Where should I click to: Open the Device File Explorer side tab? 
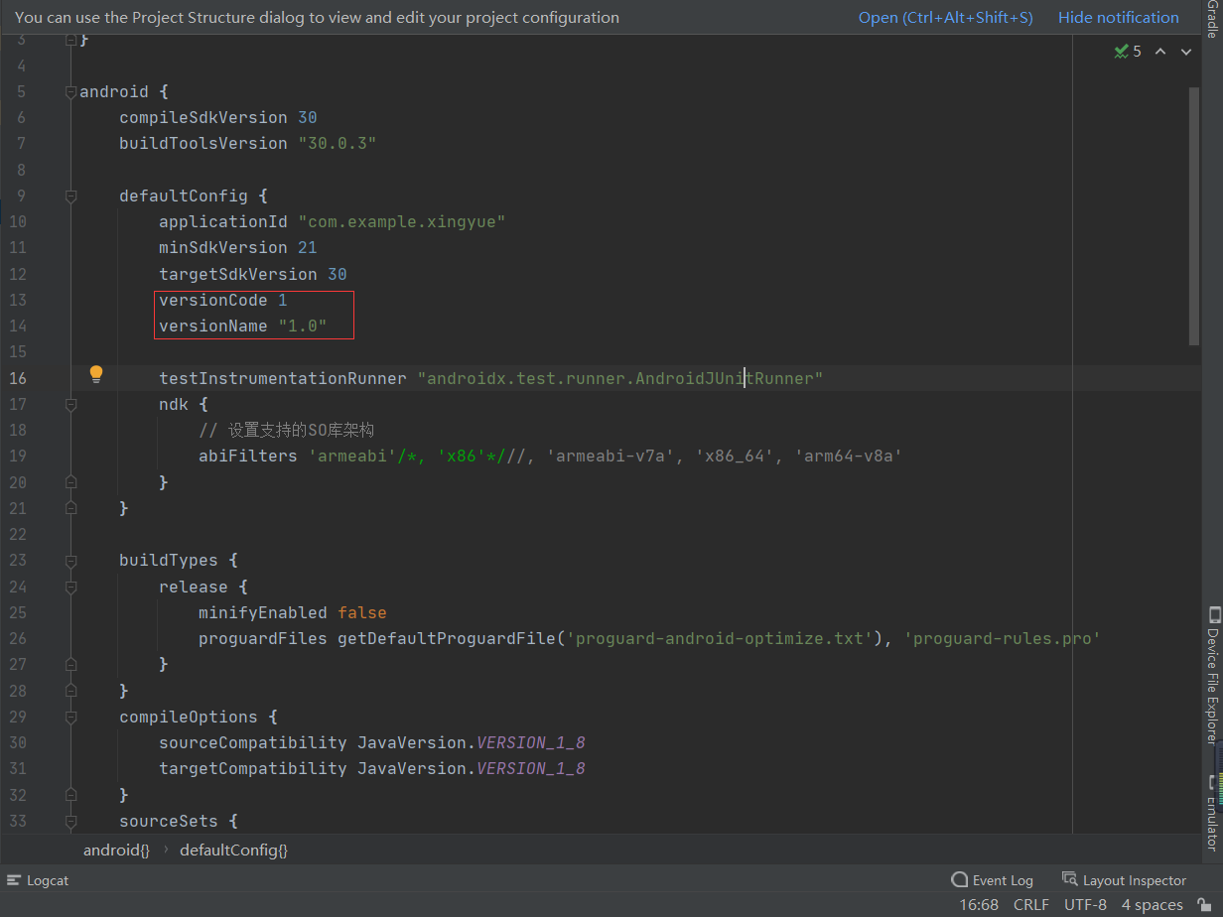pos(1212,675)
